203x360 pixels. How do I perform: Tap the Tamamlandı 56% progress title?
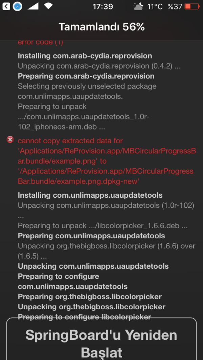pyautogui.click(x=101, y=27)
